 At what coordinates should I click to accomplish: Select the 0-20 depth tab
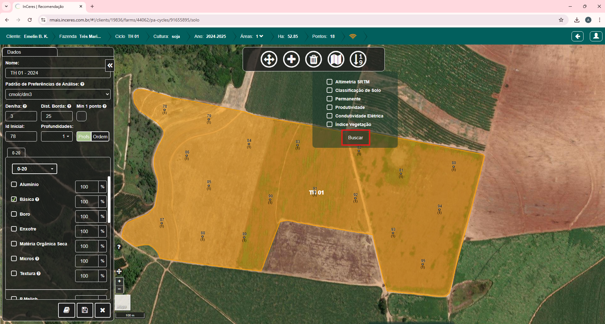pyautogui.click(x=16, y=153)
